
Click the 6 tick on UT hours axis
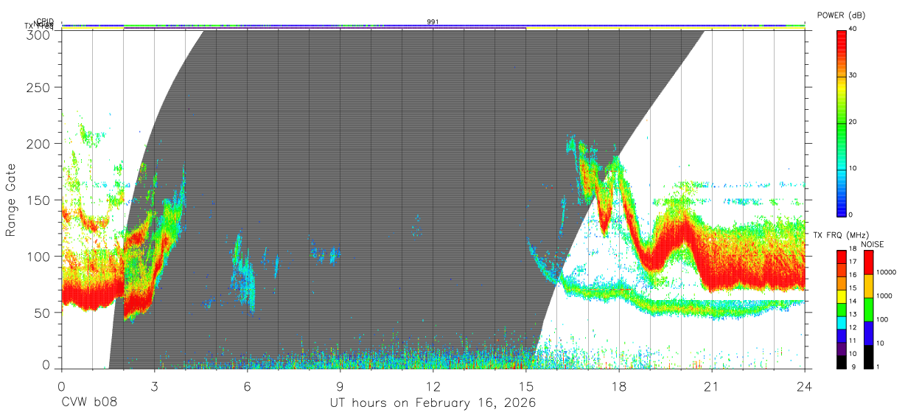[x=247, y=386]
